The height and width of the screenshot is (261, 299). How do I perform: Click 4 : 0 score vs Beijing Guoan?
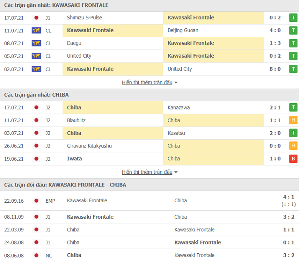[275, 30]
